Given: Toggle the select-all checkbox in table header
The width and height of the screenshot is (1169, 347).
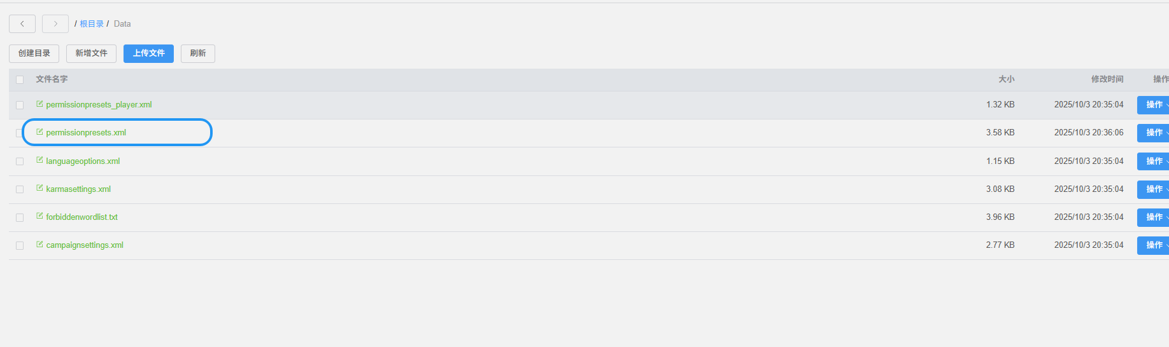Looking at the screenshot, I should pos(20,79).
